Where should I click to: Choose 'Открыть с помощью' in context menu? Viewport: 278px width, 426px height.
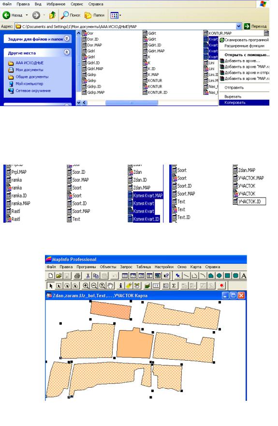coord(244,55)
